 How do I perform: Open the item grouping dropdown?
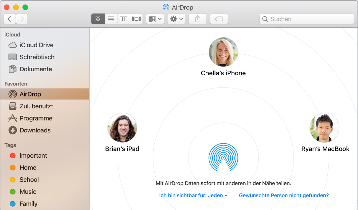click(x=155, y=19)
